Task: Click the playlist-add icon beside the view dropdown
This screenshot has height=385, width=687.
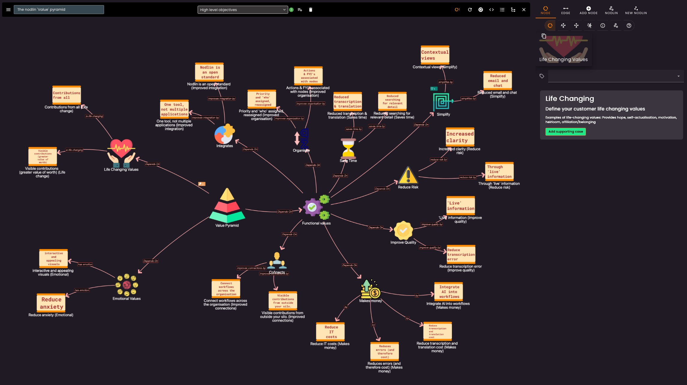Action: 300,10
